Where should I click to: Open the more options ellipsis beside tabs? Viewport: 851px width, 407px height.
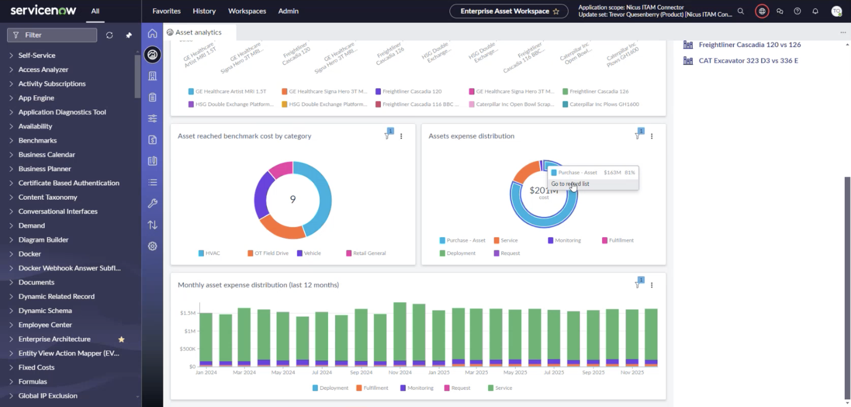pyautogui.click(x=843, y=32)
